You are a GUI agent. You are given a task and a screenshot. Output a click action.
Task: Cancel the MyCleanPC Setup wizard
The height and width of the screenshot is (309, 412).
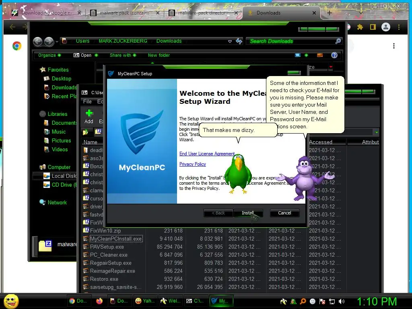[x=284, y=213]
